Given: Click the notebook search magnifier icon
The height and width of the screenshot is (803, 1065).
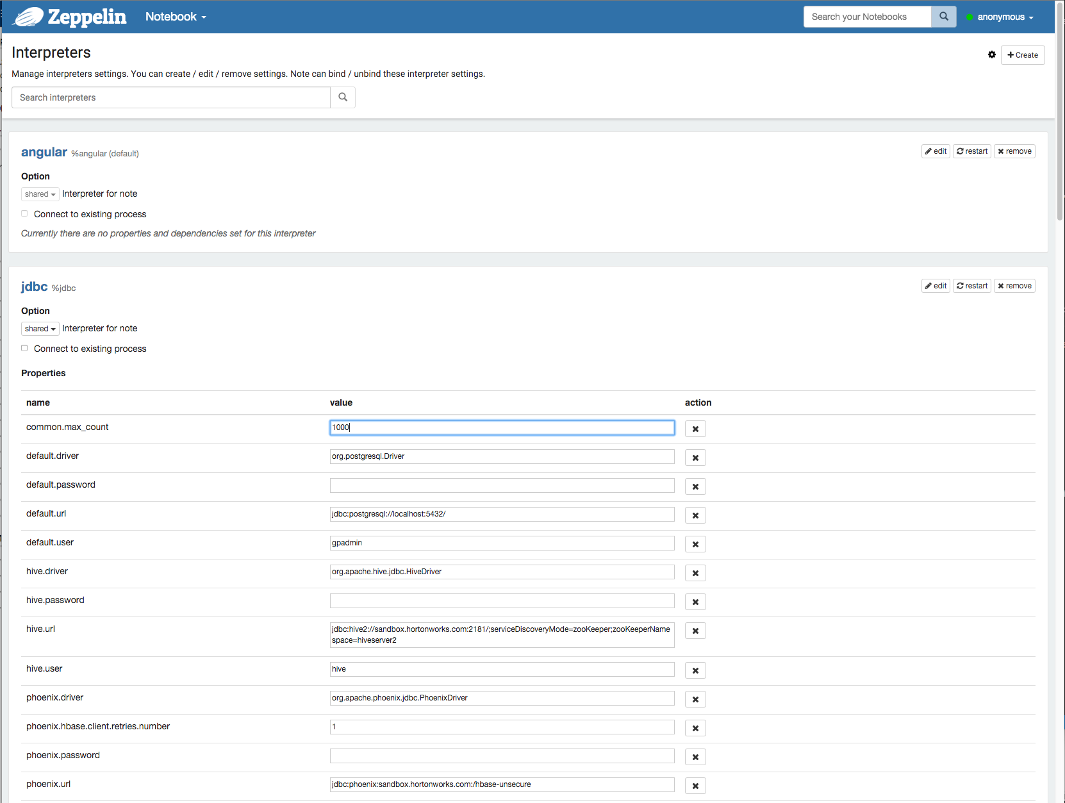Looking at the screenshot, I should pyautogui.click(x=943, y=16).
